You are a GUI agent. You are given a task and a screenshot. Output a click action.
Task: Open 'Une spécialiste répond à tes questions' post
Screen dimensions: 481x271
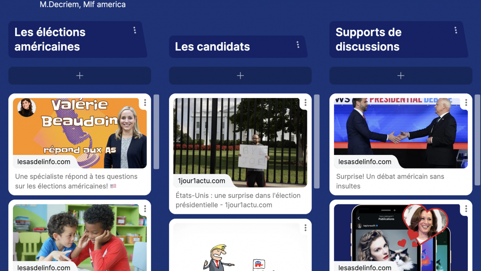76,181
